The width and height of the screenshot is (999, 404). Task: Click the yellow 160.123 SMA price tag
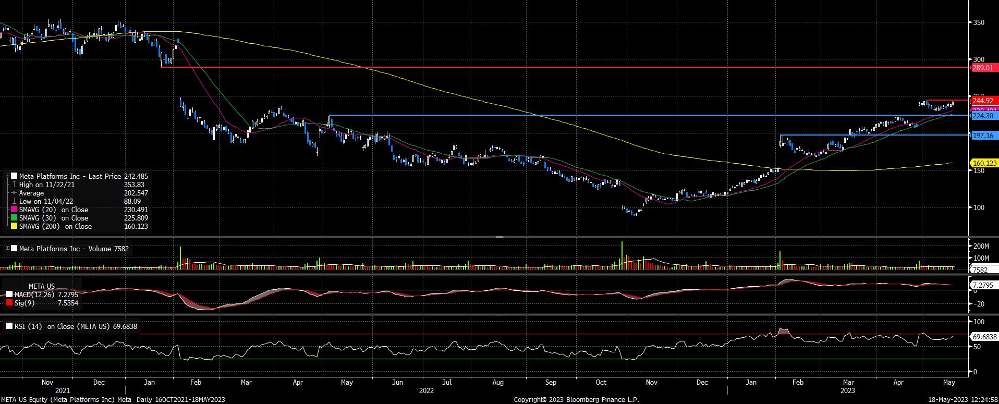(984, 163)
